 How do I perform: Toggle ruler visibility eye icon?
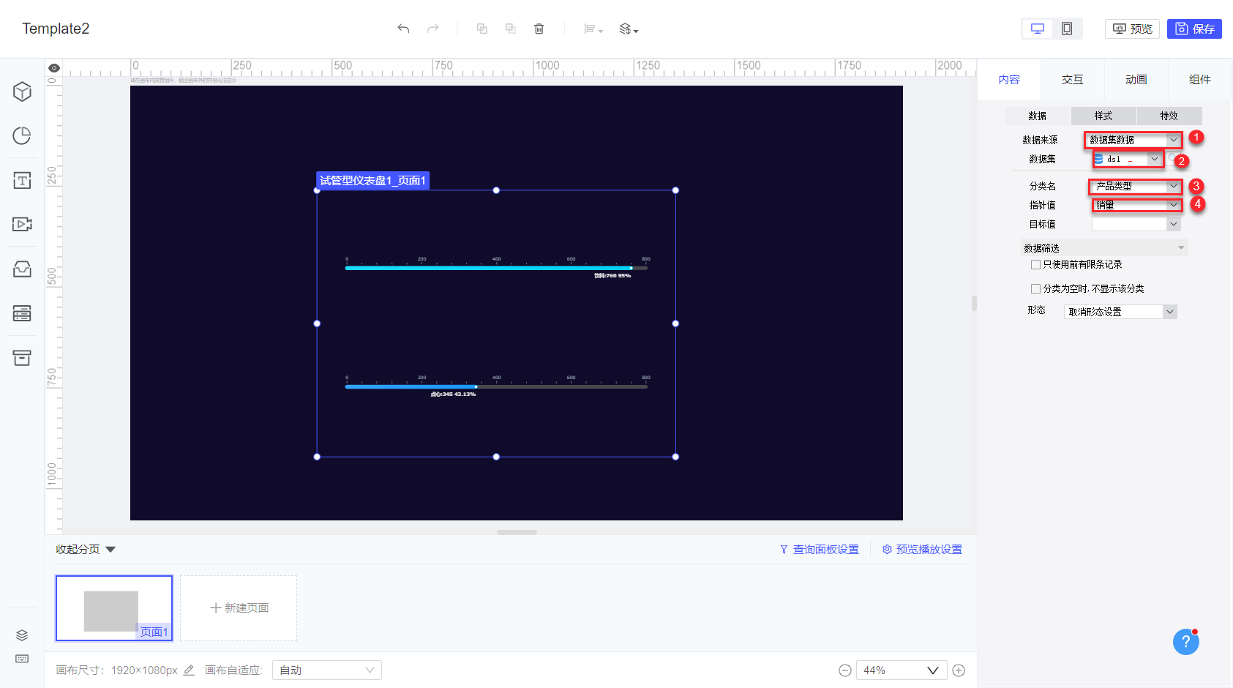53,68
